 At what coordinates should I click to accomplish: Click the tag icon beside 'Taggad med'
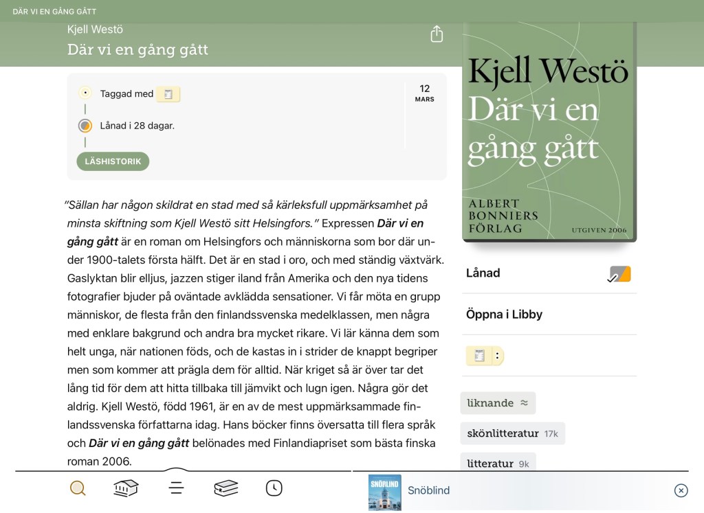[168, 94]
